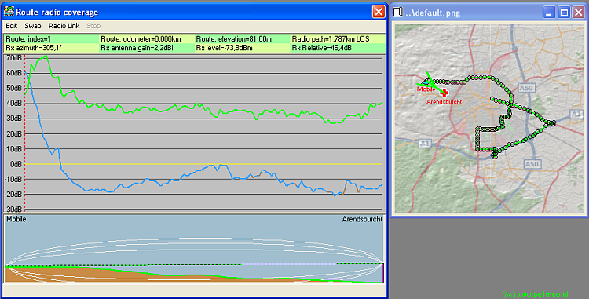Click the Radio path 1,787km LOS field
This screenshot has width=589, height=299.
(x=338, y=39)
